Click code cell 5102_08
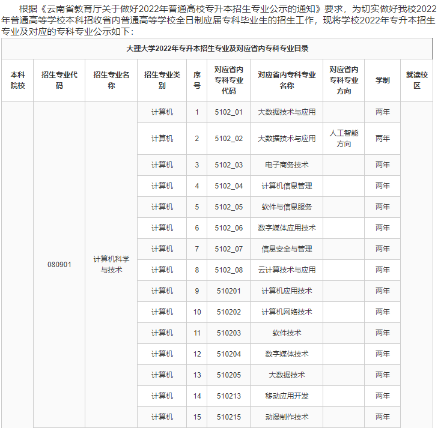The height and width of the screenshot is (428, 438). tap(229, 270)
